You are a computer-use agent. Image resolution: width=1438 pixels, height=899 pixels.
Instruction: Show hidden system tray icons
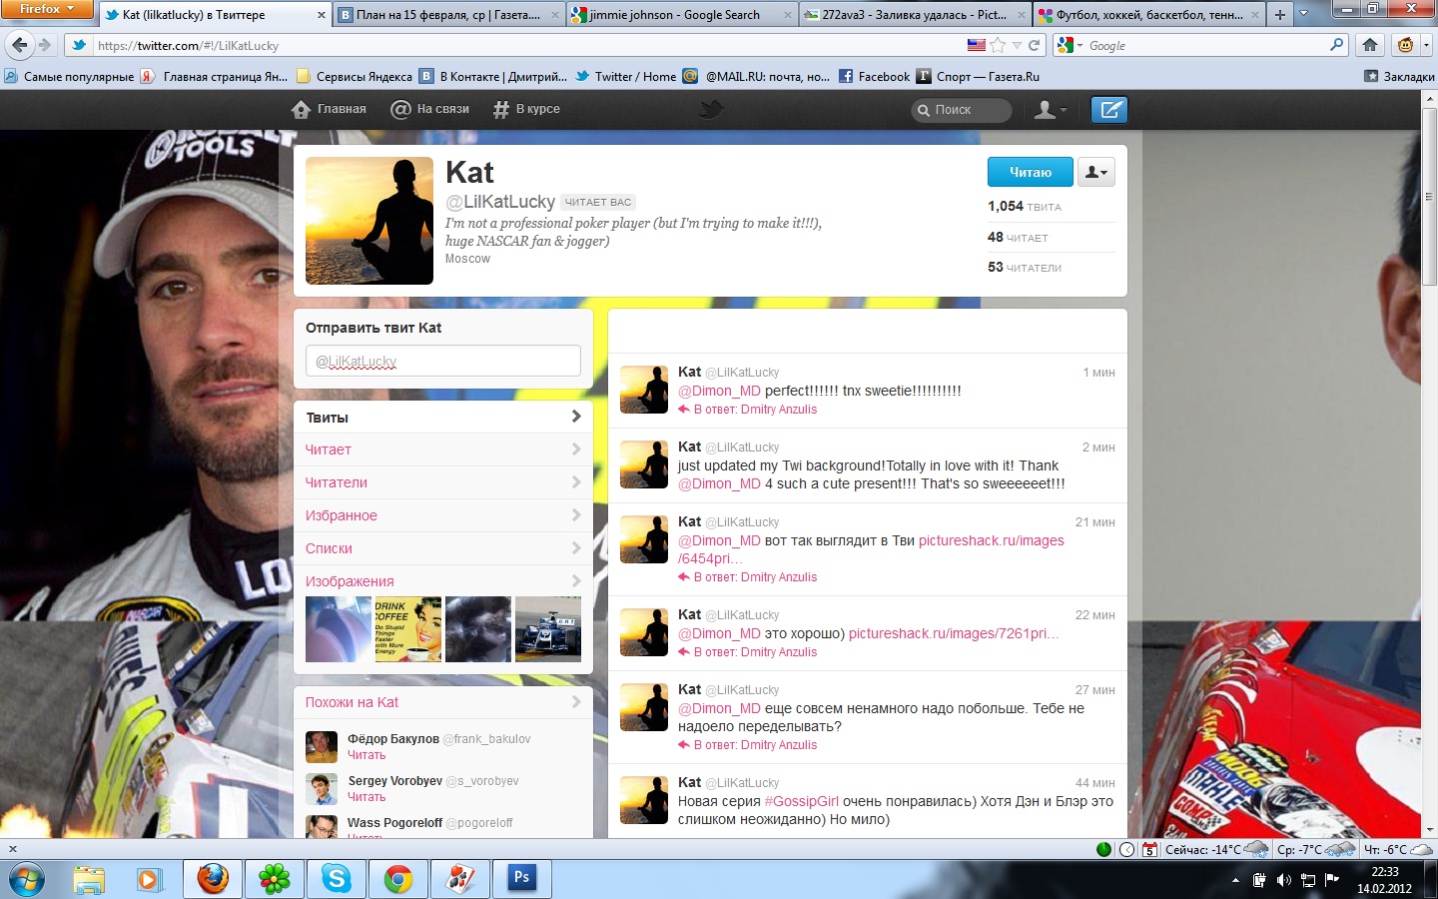click(x=1235, y=880)
